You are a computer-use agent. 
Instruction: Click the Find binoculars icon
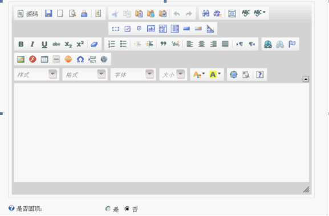tap(206, 14)
